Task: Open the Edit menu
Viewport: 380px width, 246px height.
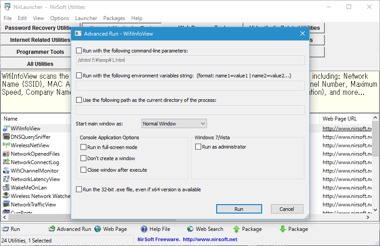Action: click(x=22, y=18)
